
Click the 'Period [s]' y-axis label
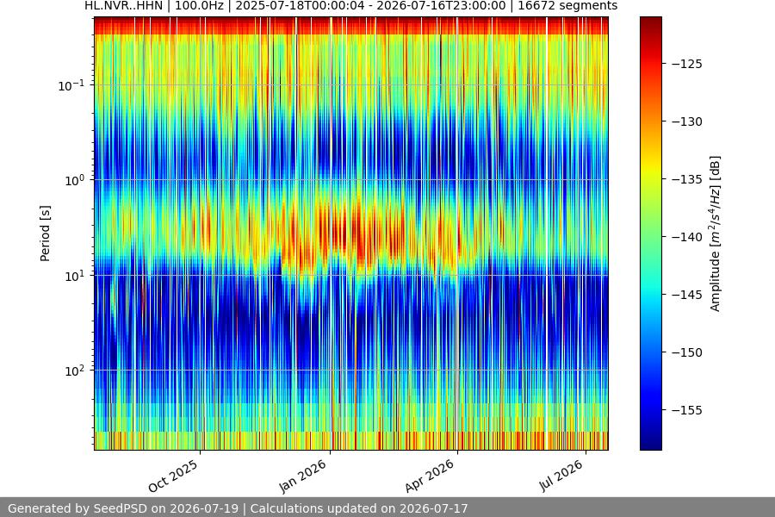(45, 234)
